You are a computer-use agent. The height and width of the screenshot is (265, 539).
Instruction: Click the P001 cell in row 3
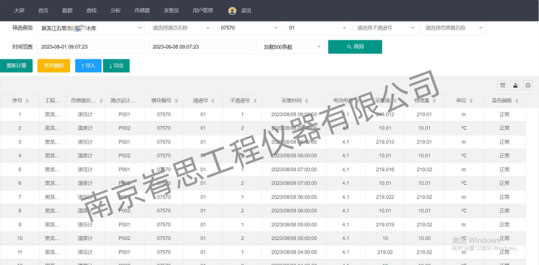(125, 142)
